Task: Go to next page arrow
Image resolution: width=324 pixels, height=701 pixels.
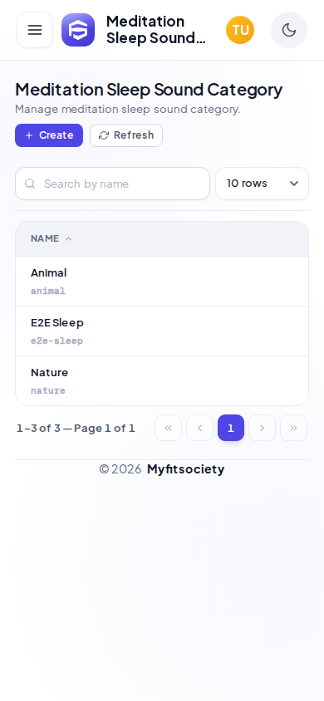Action: tap(262, 428)
